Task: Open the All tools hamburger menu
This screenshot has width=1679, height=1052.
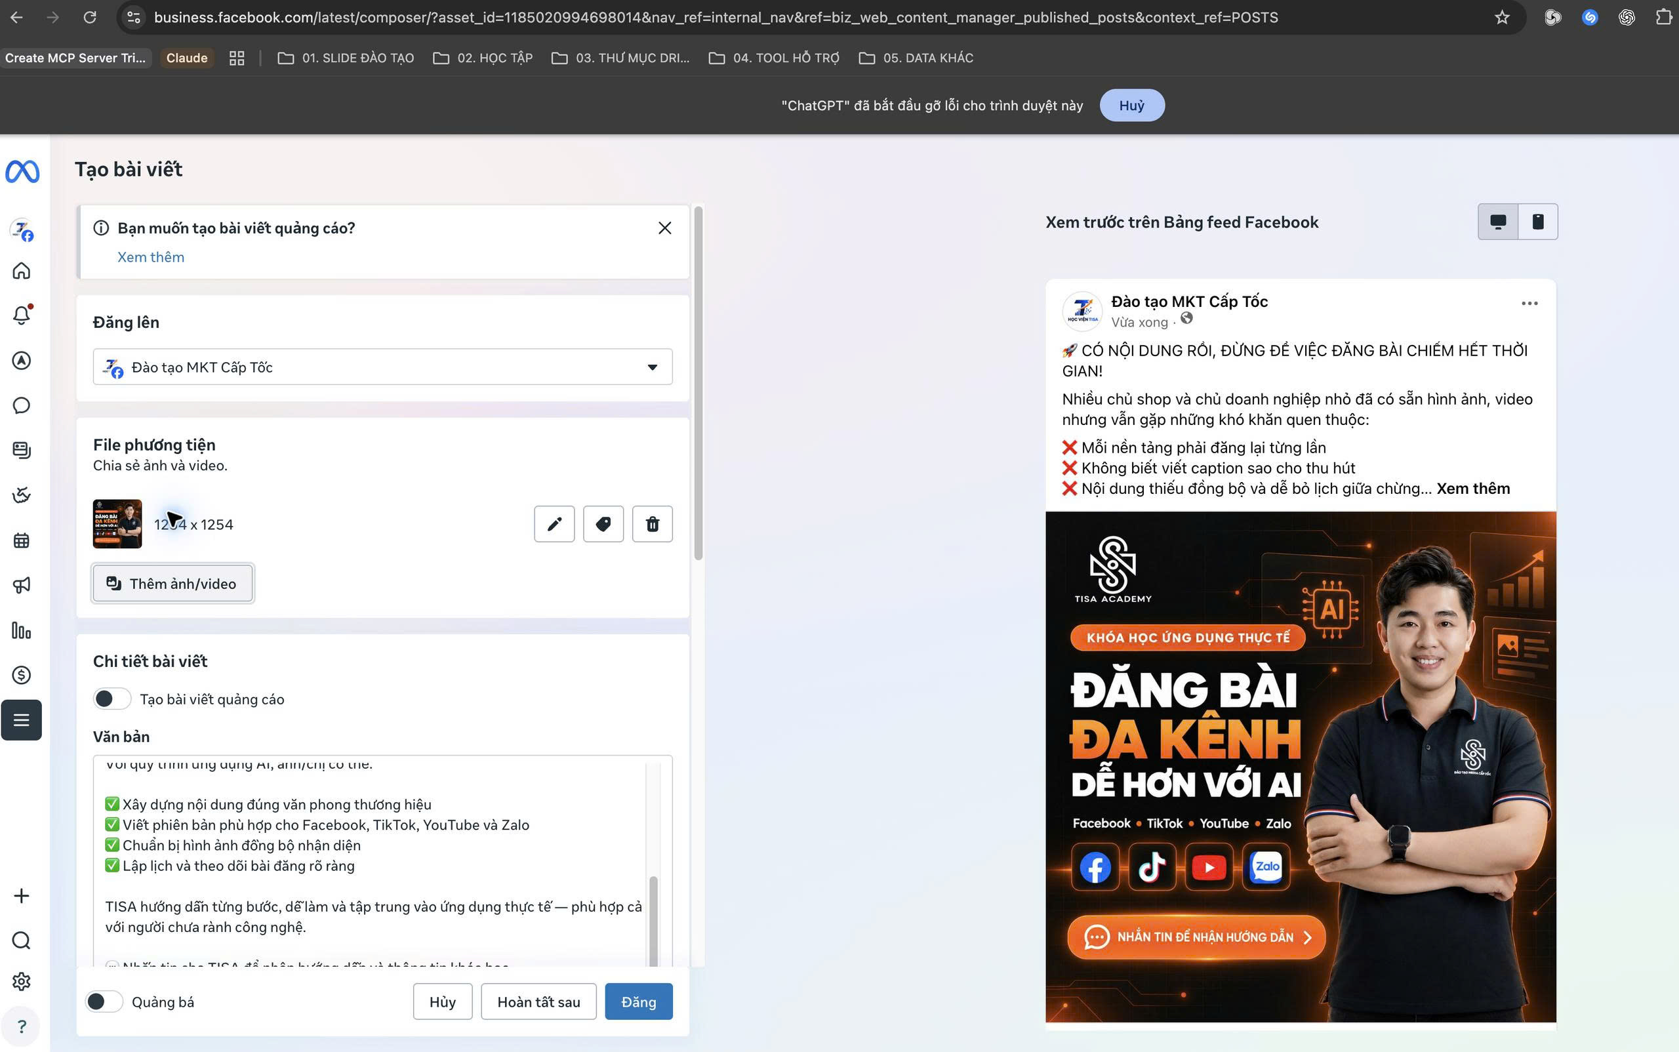Action: tap(22, 720)
